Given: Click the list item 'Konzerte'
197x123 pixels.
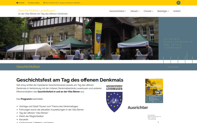Looking at the screenshot, I should 24,119.
